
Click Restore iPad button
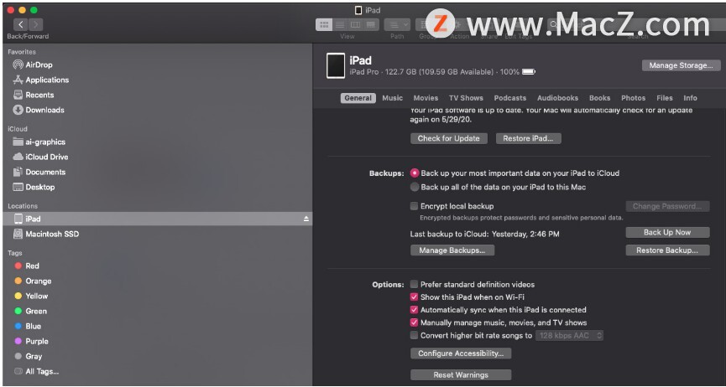(528, 138)
